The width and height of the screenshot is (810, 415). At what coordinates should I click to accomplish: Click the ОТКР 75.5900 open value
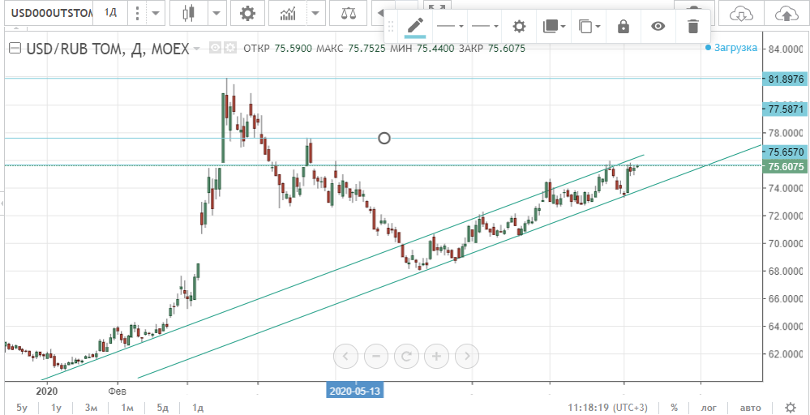(277, 49)
